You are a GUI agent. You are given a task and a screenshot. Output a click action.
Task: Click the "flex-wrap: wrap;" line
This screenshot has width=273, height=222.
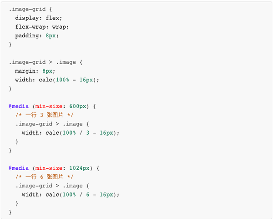click(42, 26)
